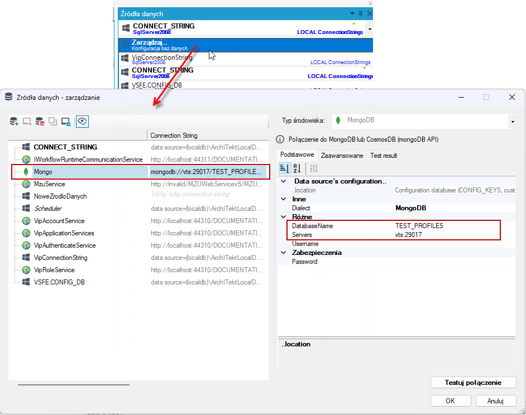This screenshot has height=415, width=526.
Task: Click the info icon beside Połączenie do MongoDB
Action: click(280, 139)
